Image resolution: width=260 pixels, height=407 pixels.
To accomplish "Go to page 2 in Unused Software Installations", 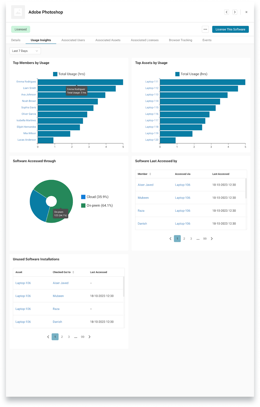I will [62, 337].
